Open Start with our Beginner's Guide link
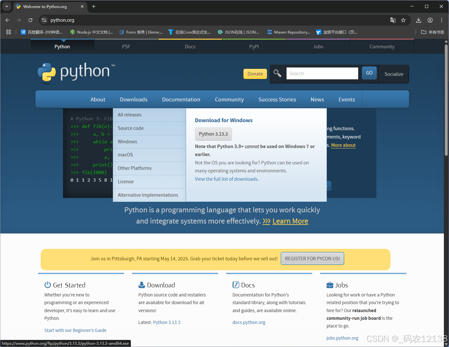The height and width of the screenshot is (347, 449). (75, 330)
